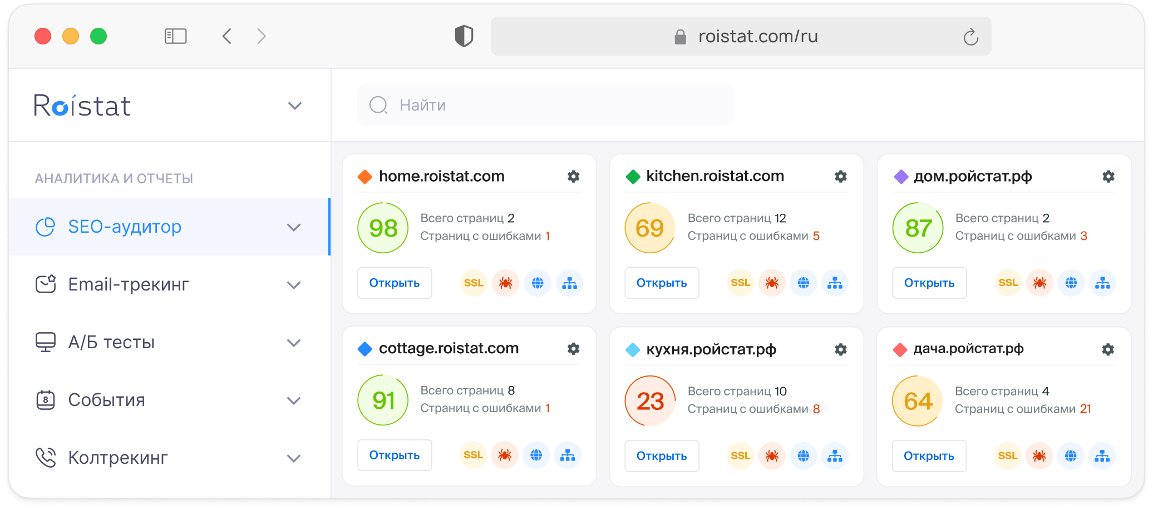Click bug icon on home.roistat.com card
This screenshot has width=1153, height=511.
point(505,283)
